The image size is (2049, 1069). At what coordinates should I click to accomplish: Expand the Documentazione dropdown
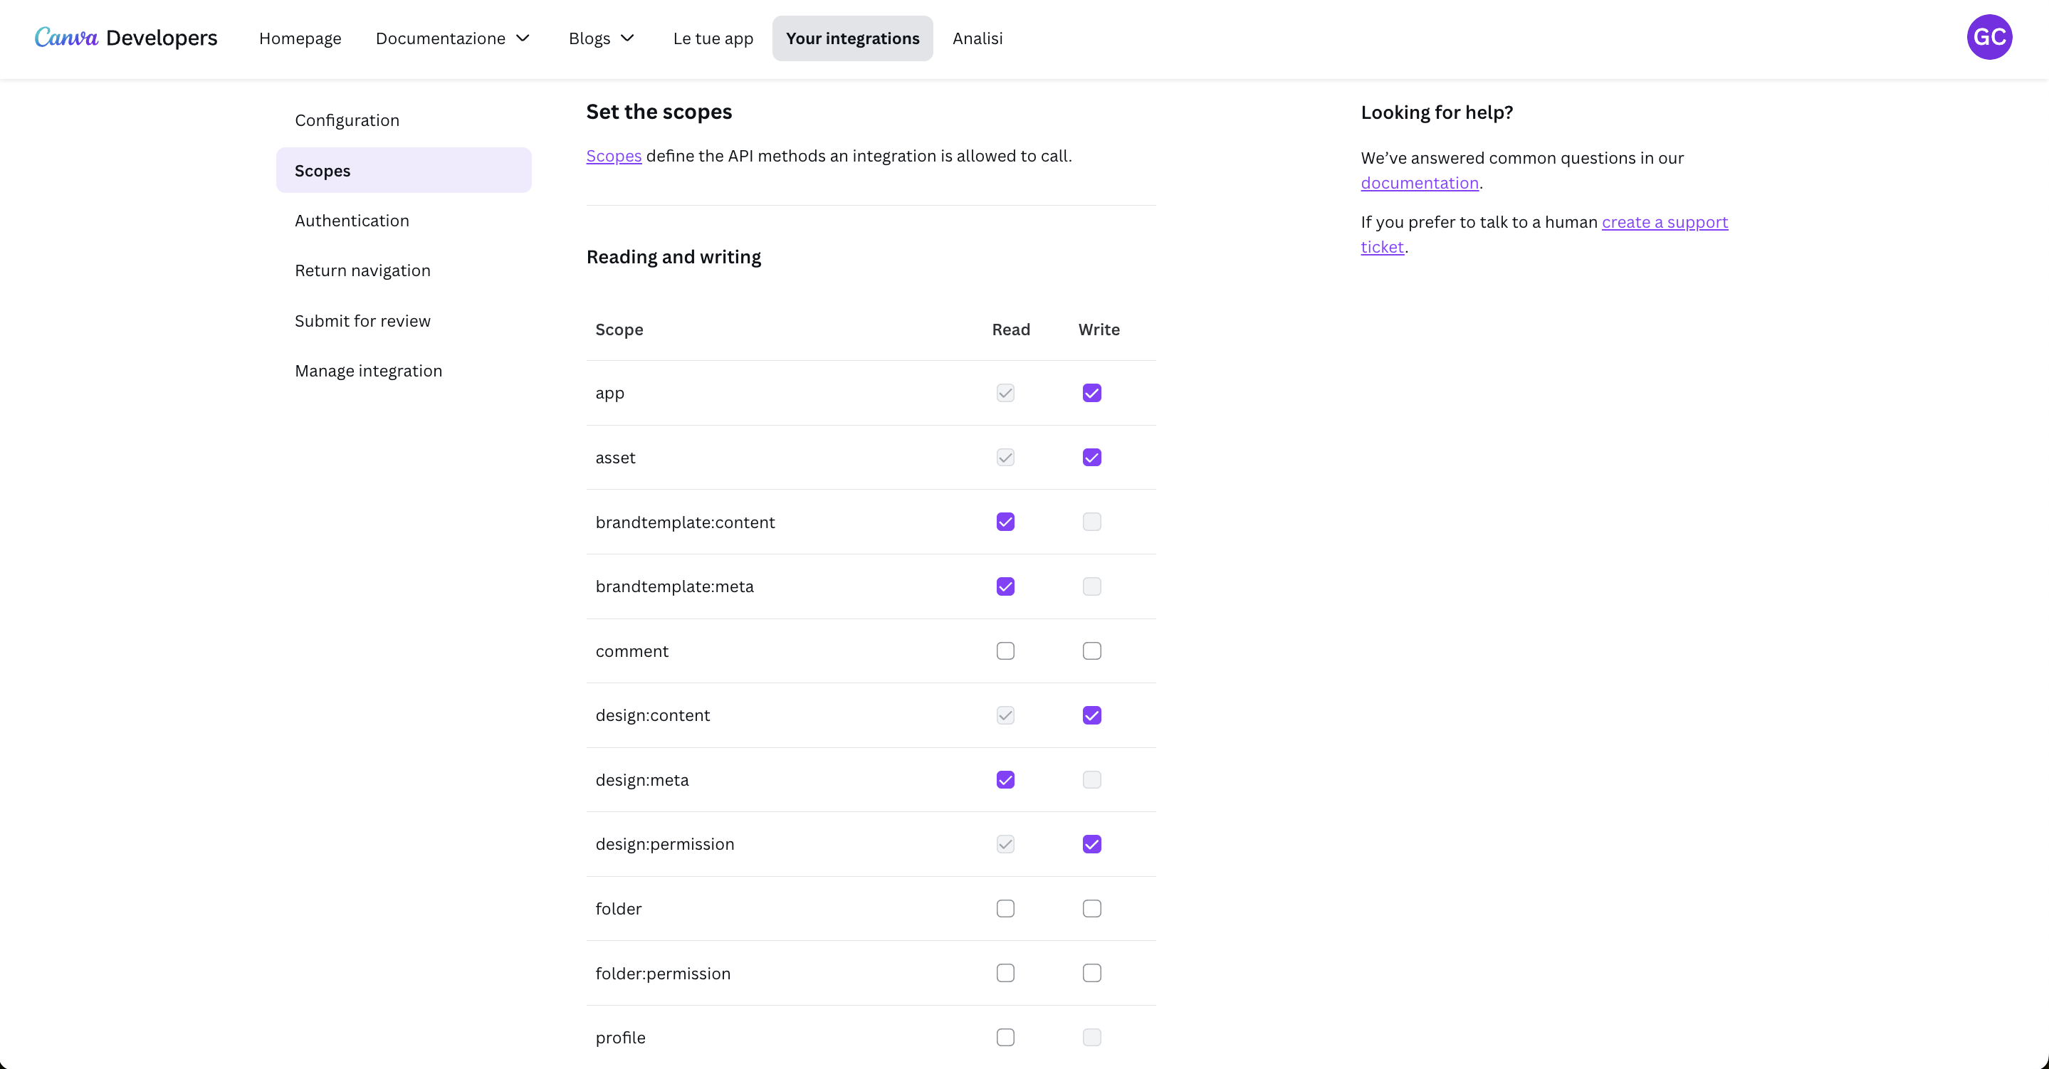point(453,38)
